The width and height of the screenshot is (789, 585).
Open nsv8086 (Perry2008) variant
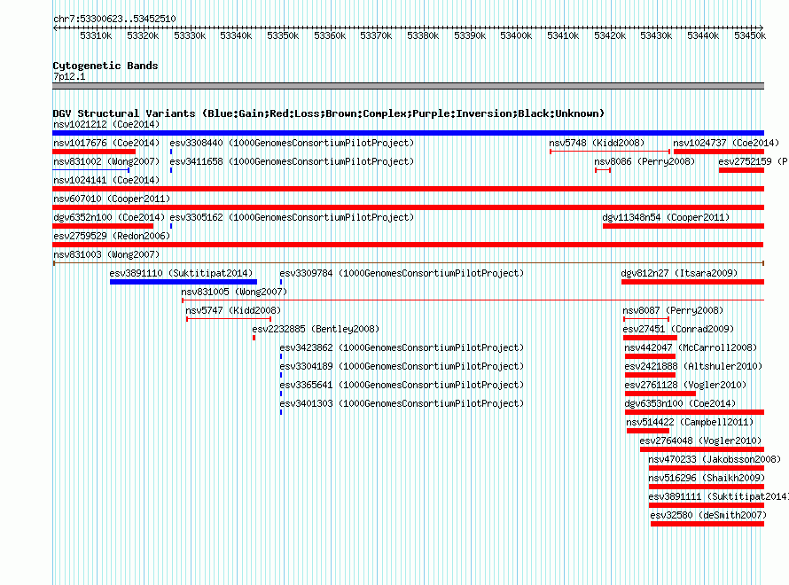click(x=644, y=161)
